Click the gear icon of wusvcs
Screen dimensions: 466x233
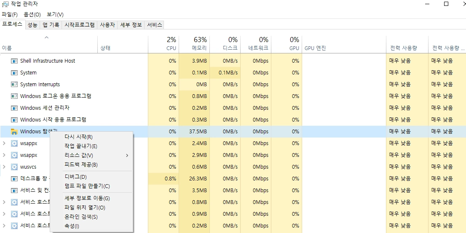click(x=14, y=167)
